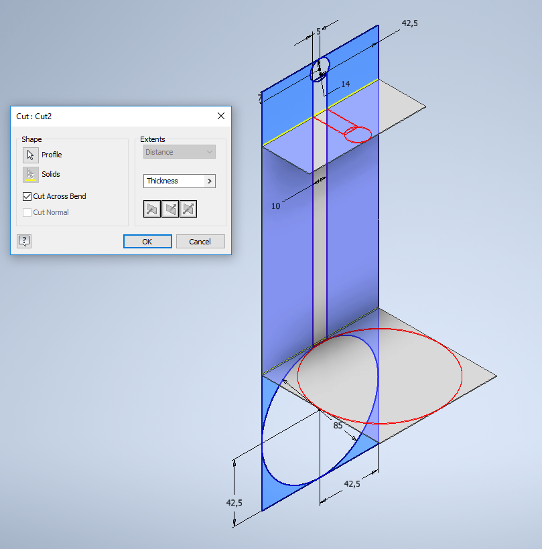Click the 85 dimension label on base
542x549 pixels.
tap(338, 425)
